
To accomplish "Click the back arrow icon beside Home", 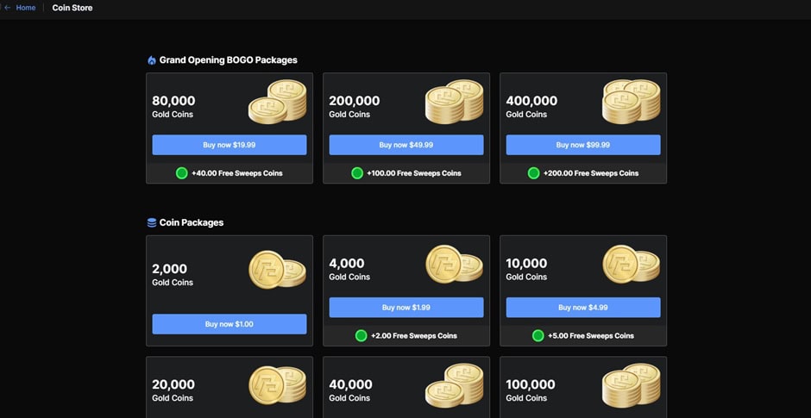I will pos(7,8).
